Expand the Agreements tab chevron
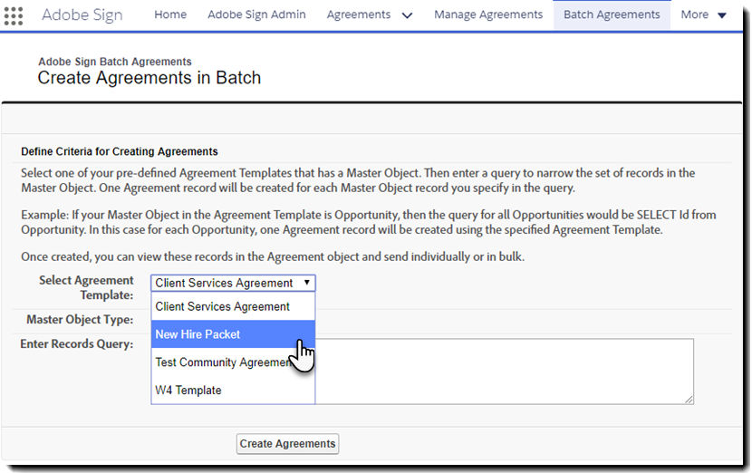 (407, 15)
